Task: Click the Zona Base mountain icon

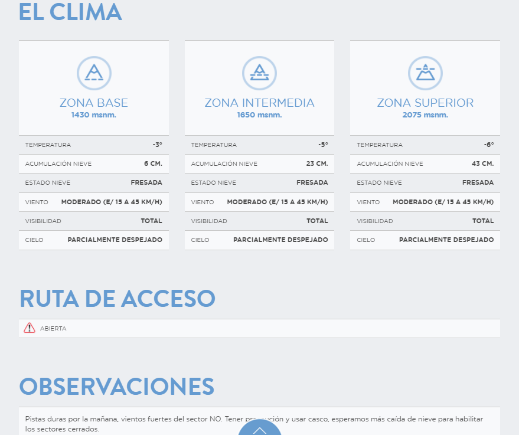Action: pyautogui.click(x=94, y=73)
